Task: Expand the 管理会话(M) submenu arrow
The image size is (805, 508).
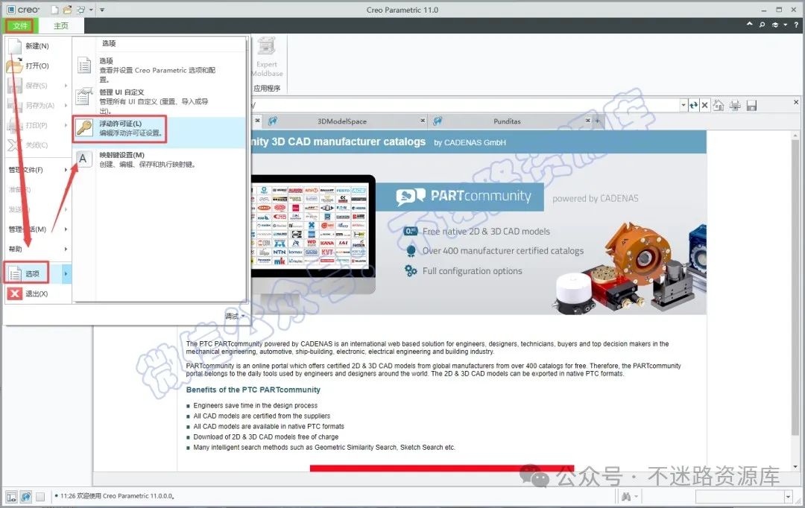Action: [x=66, y=229]
